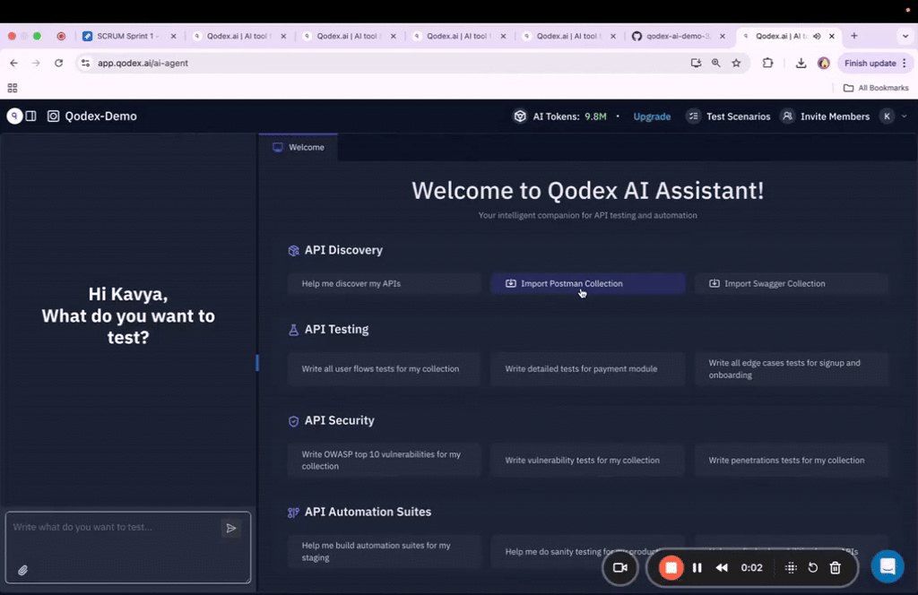Click the recorder grid effects icon
The image size is (918, 595).
(x=791, y=567)
